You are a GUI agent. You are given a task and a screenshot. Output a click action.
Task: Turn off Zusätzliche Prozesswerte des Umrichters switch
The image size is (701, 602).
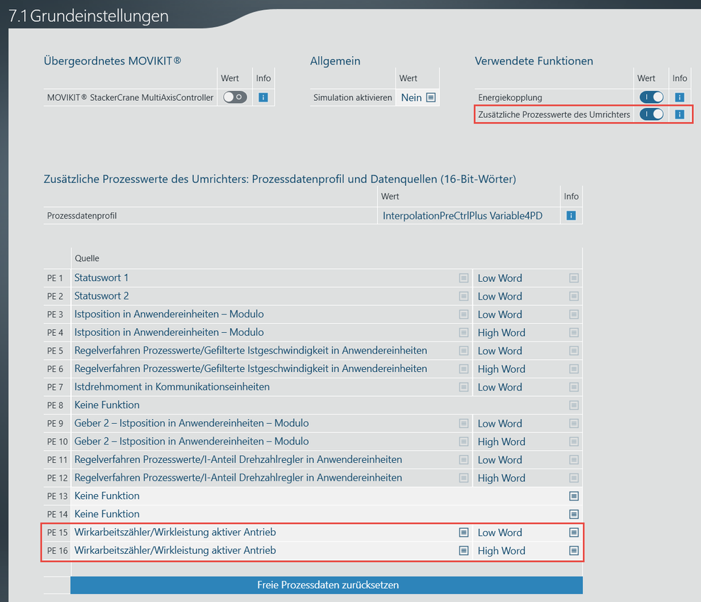(x=651, y=114)
